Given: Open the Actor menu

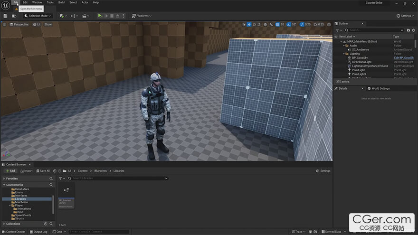Looking at the screenshot, I should tap(85, 2).
